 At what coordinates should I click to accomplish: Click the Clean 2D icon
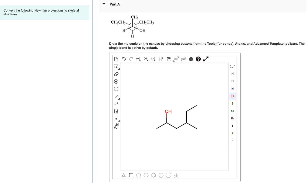pos(168,58)
